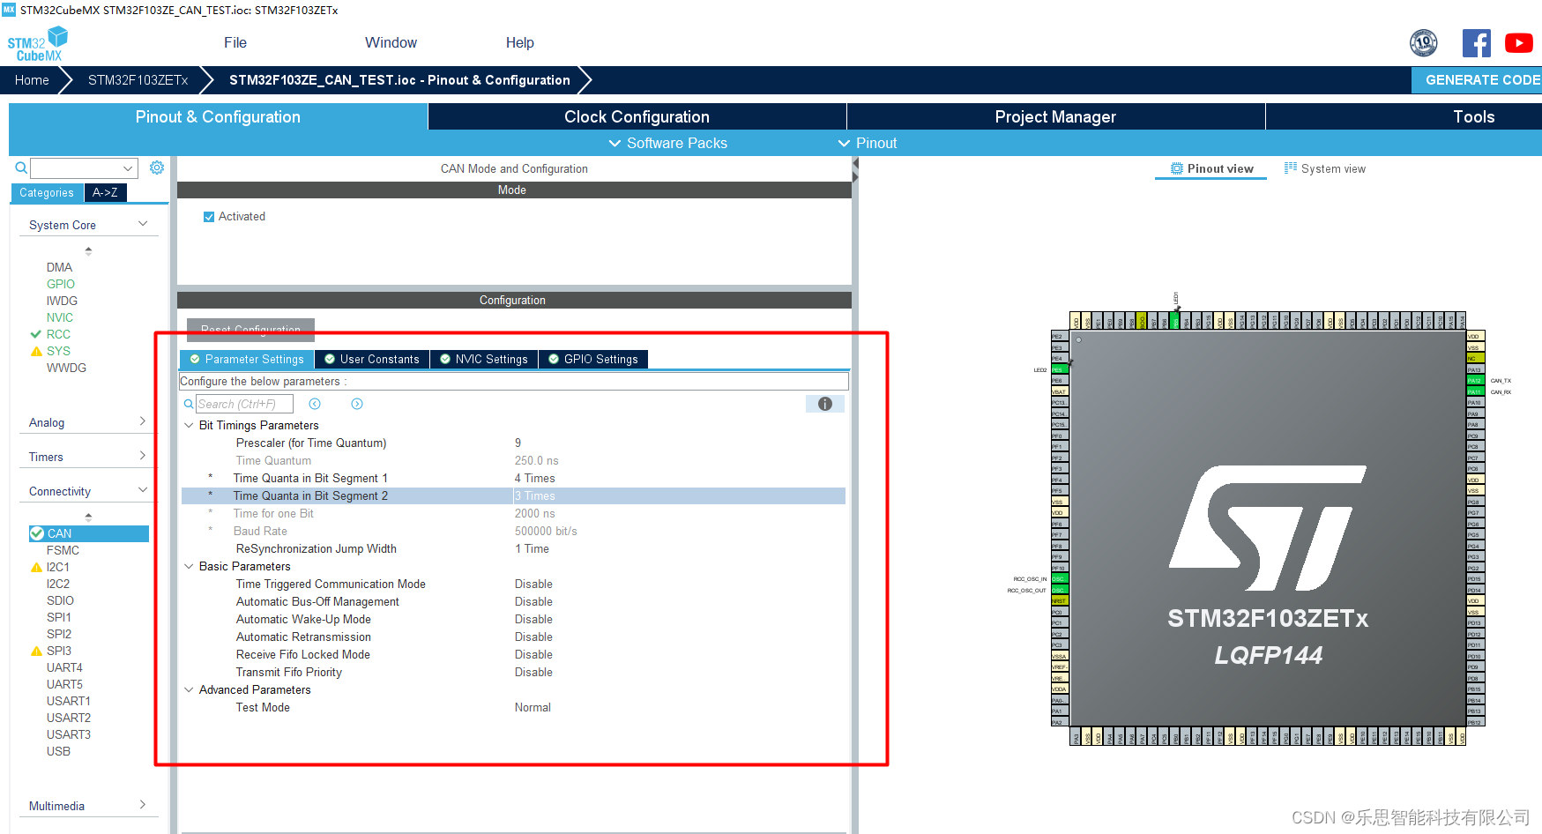1542x834 pixels.
Task: Click the green check icon beside RCC
Action: click(36, 334)
